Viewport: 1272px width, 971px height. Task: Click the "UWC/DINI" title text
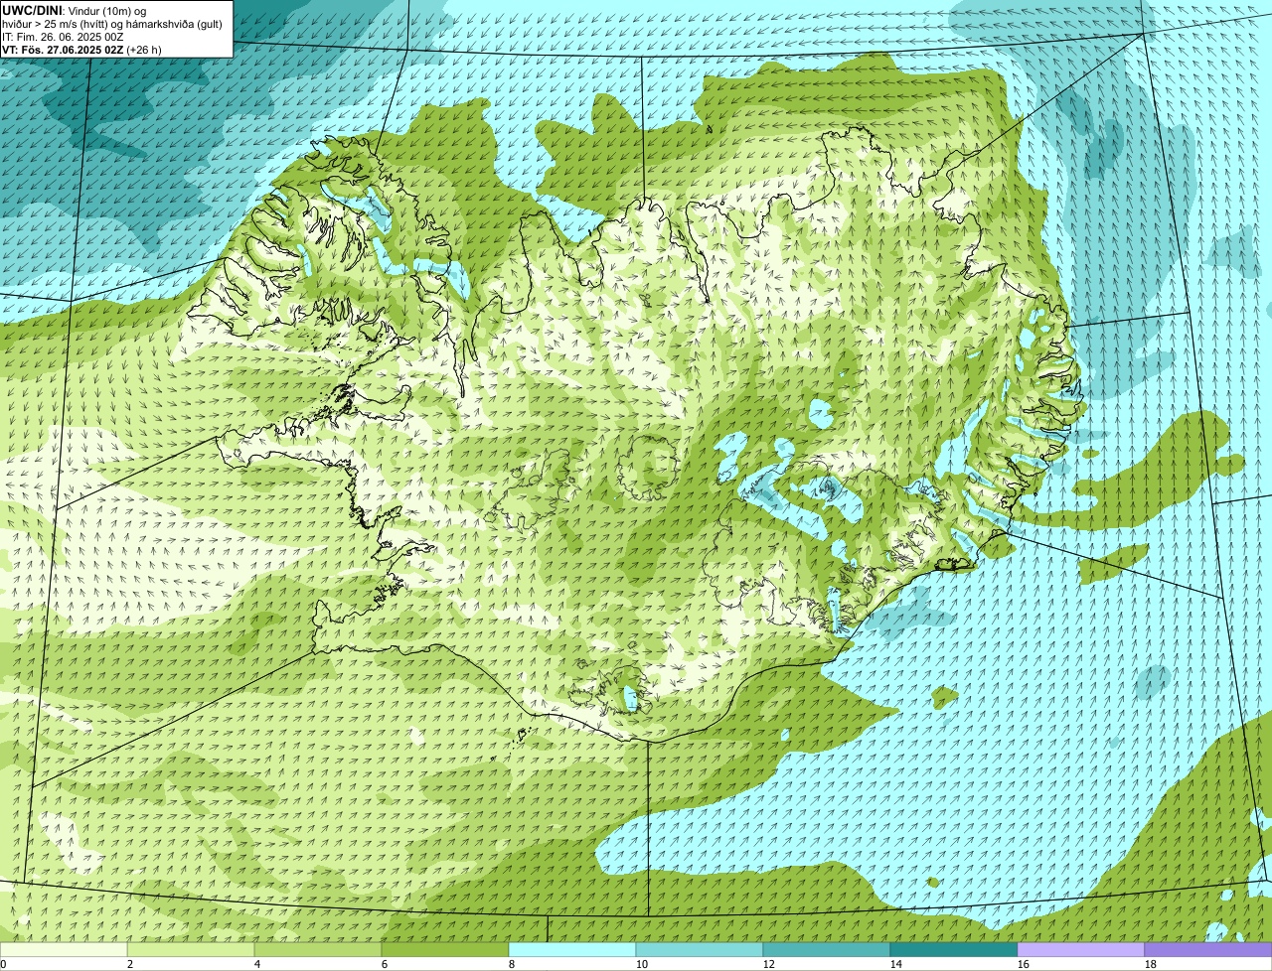32,10
